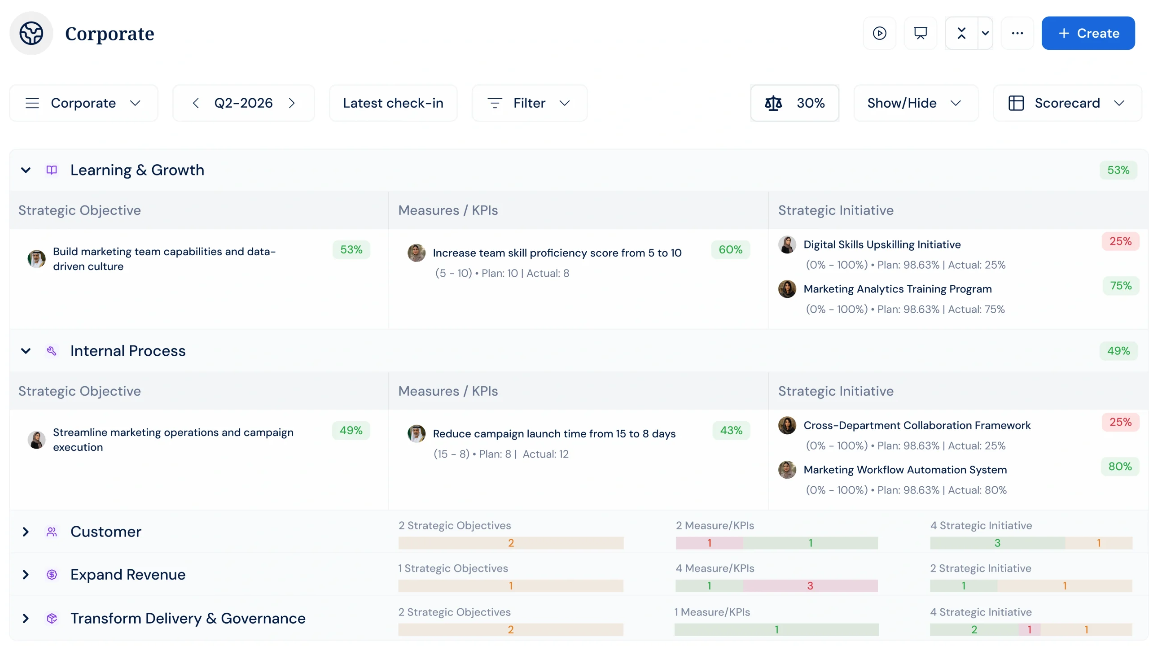This screenshot has height=646, width=1149.
Task: Open the Corporate hierarchy dropdown
Action: coord(83,103)
